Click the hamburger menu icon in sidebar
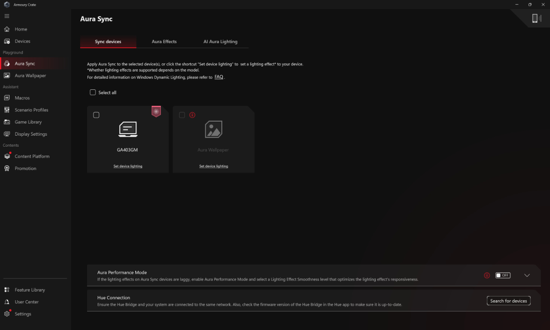 7,16
